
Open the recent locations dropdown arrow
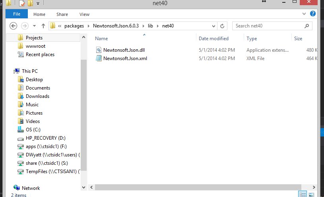[x=34, y=26]
